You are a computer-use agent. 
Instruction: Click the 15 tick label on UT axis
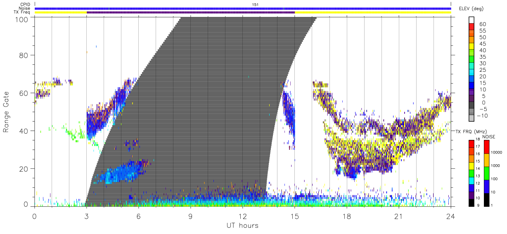point(294,216)
